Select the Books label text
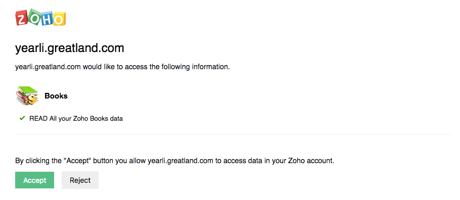The width and height of the screenshot is (460, 200). [56, 96]
